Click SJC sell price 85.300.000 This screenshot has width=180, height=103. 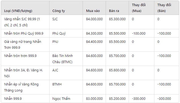click(x=117, y=19)
